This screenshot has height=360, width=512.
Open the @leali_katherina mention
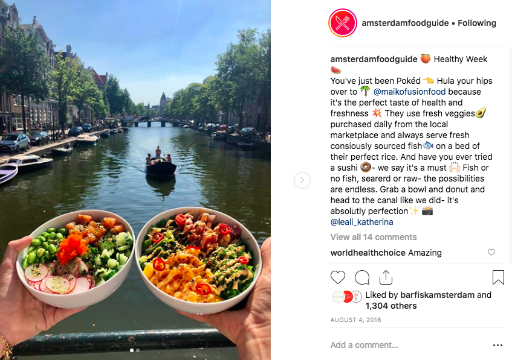click(361, 222)
